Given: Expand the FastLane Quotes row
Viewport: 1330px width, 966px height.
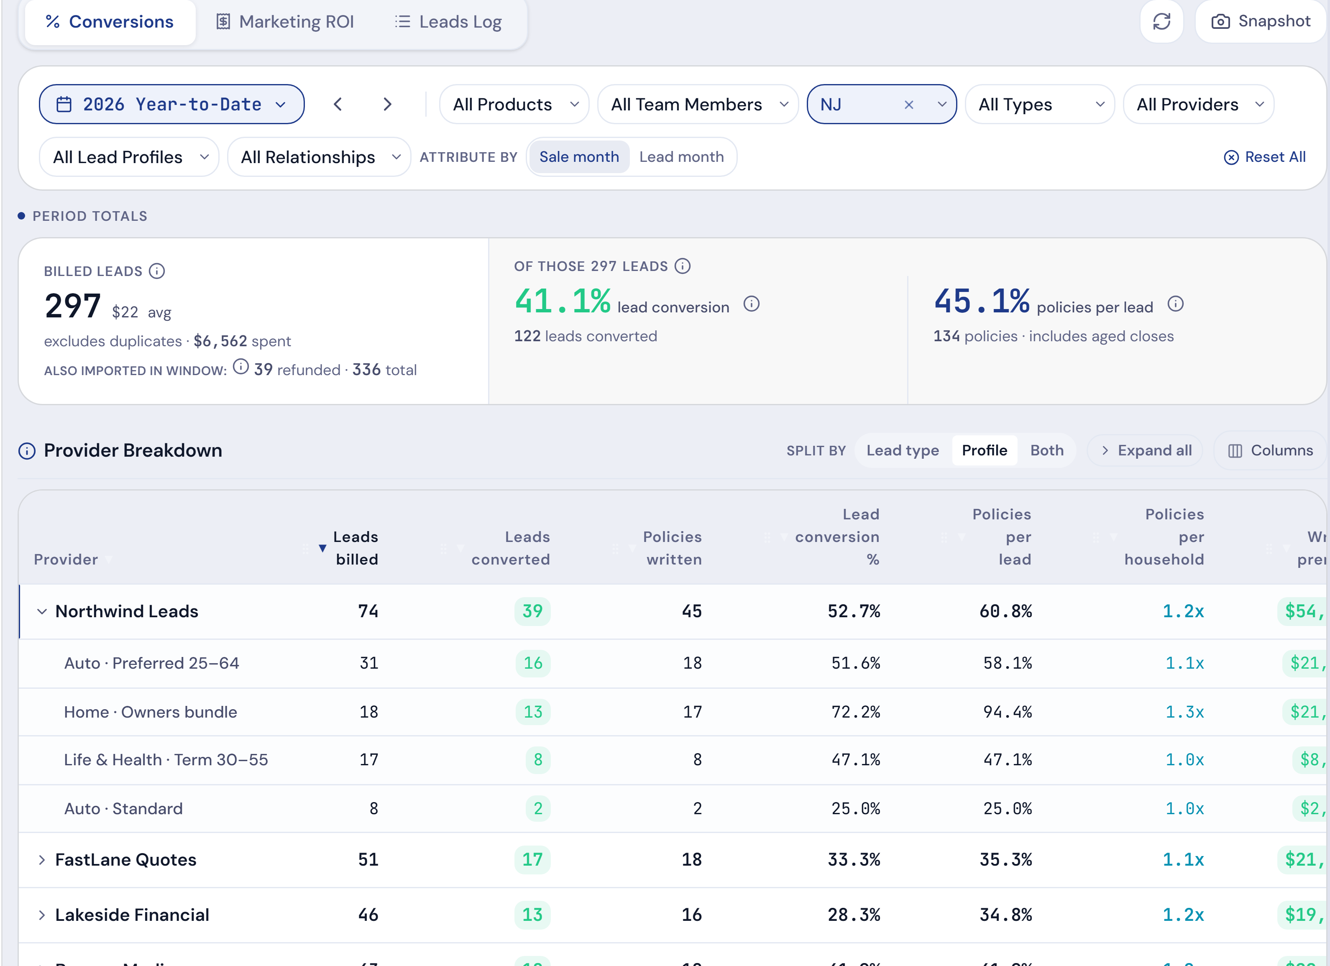Looking at the screenshot, I should click(x=42, y=860).
